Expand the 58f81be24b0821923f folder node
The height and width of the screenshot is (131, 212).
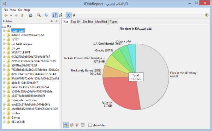coord(4,65)
